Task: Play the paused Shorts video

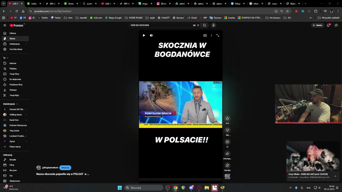Action: click(144, 35)
